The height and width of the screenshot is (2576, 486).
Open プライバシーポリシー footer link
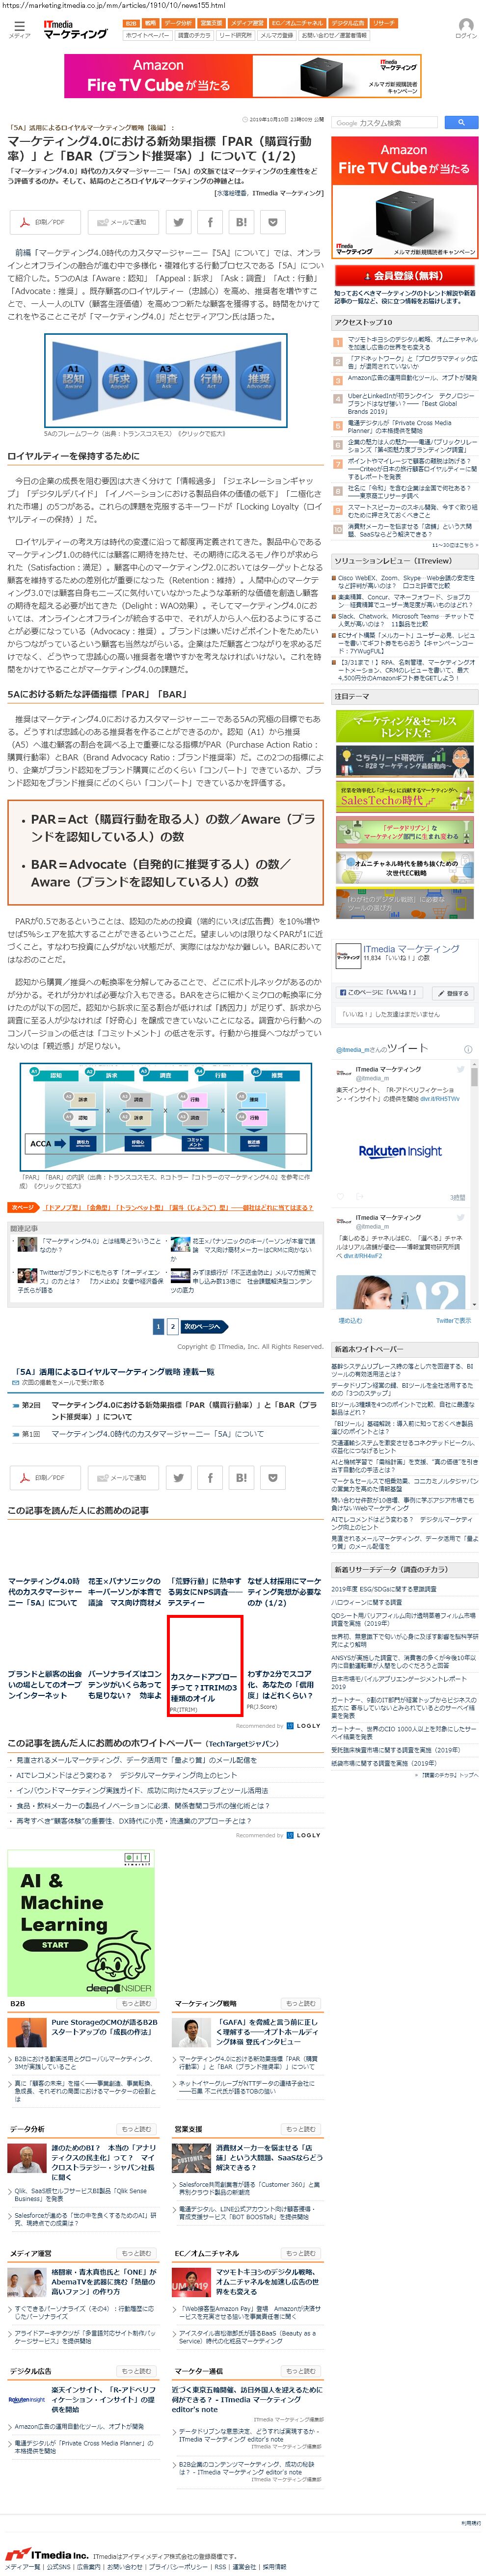click(x=177, y=2567)
